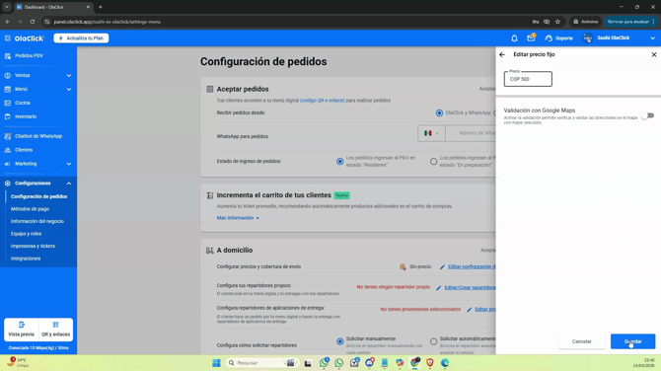Click the Guardar button
The image size is (661, 371).
[x=632, y=341]
